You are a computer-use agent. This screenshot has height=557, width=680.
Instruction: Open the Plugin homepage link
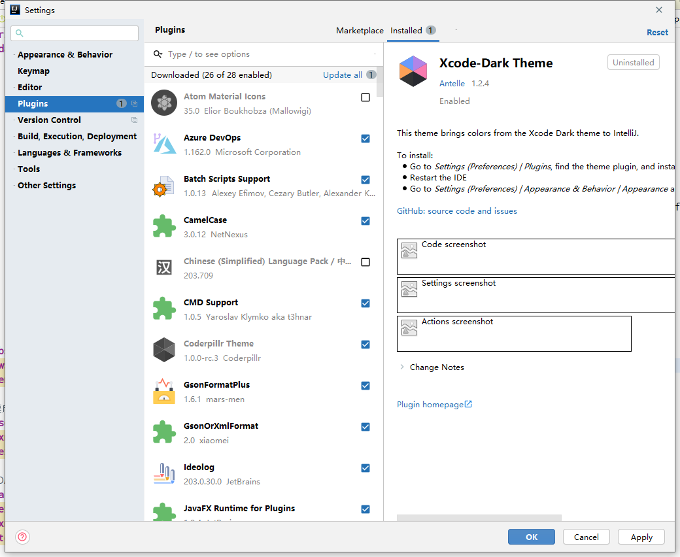pos(430,405)
